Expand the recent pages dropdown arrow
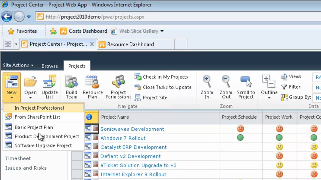This screenshot has height=180, width=321. 29,17
